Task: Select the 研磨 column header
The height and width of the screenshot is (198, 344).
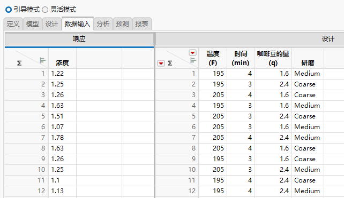Action: click(x=308, y=58)
